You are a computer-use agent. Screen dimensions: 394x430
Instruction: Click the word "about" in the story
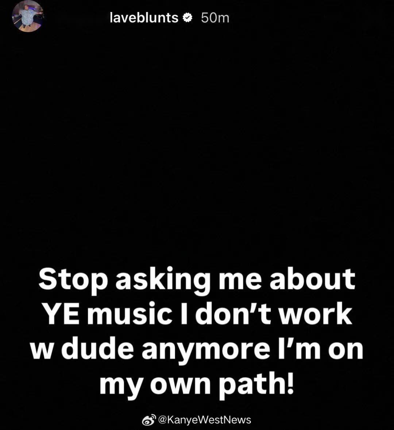point(312,279)
